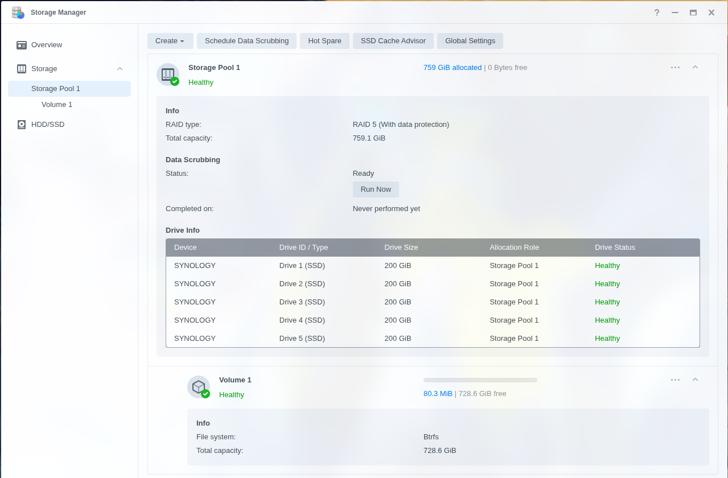The width and height of the screenshot is (728, 478).
Task: Select Storage Pool 1 in sidebar
Action: [69, 89]
